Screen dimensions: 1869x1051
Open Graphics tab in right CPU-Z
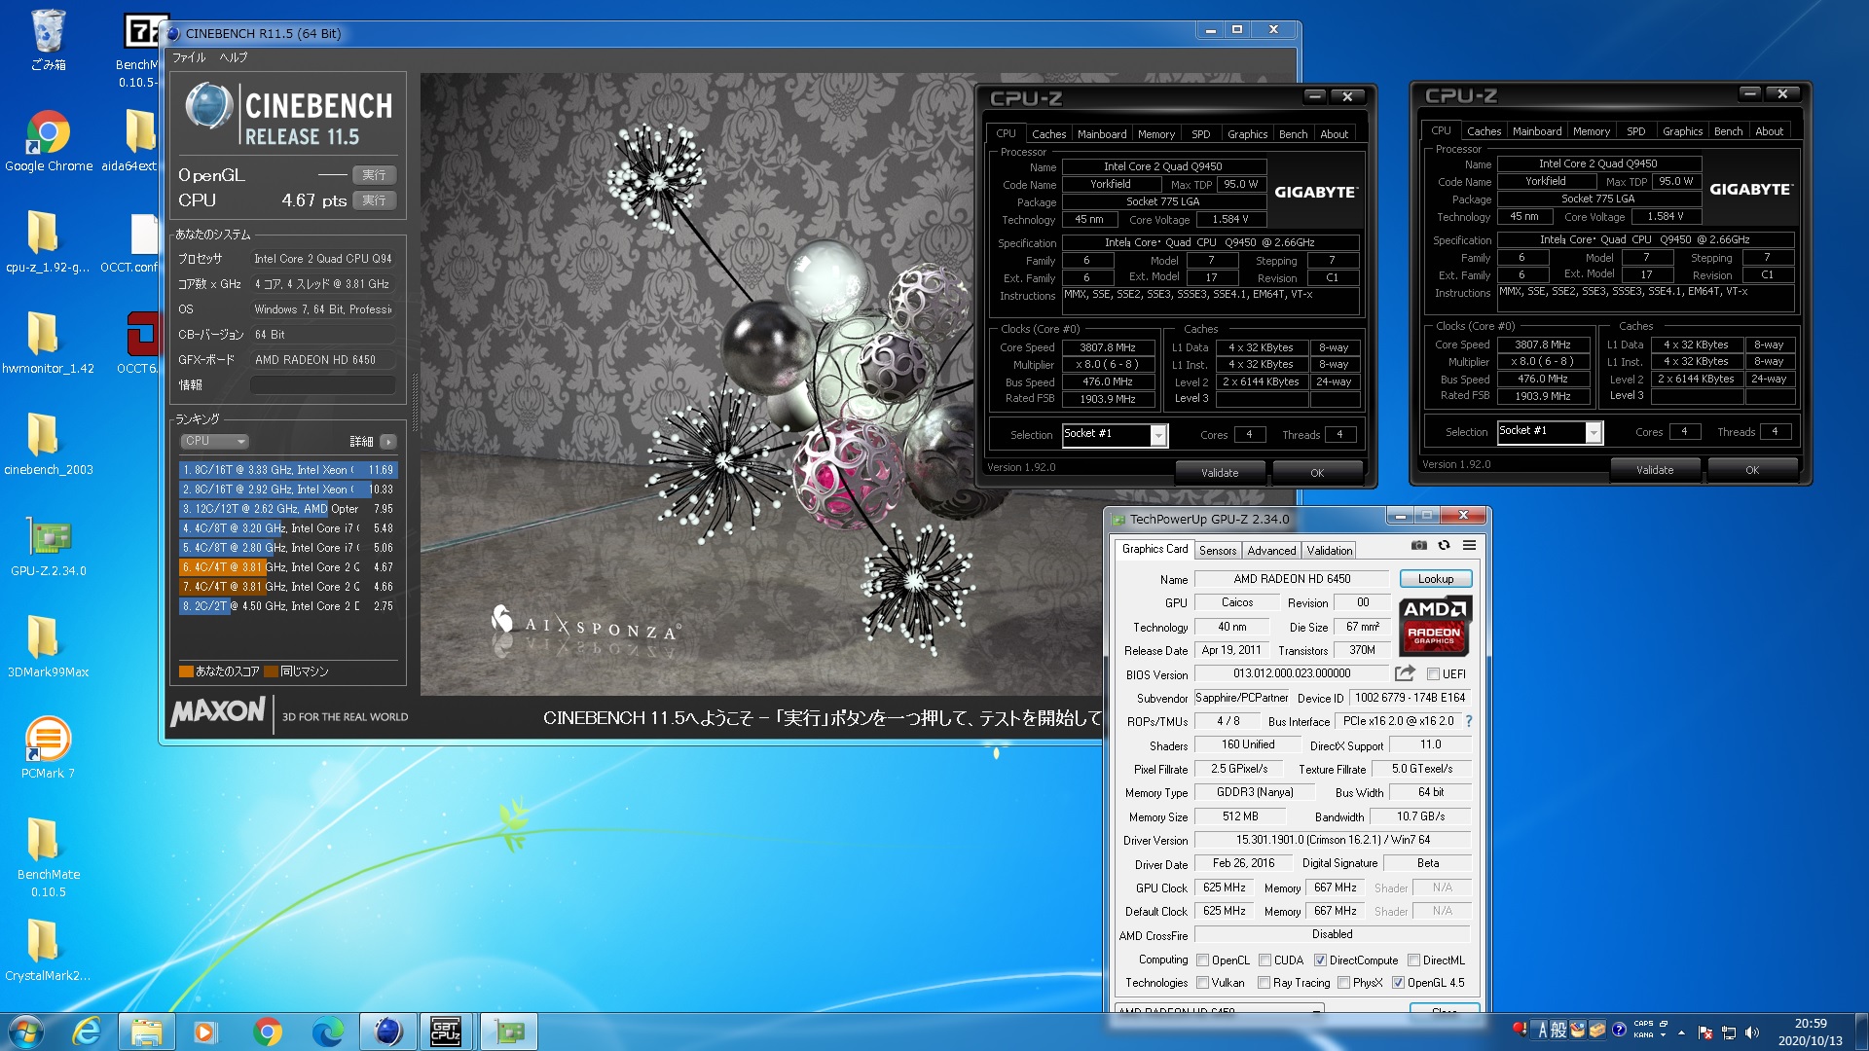click(1682, 131)
